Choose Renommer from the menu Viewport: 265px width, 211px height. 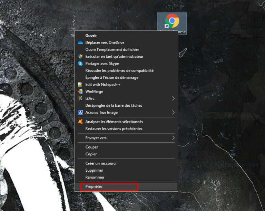click(126, 177)
